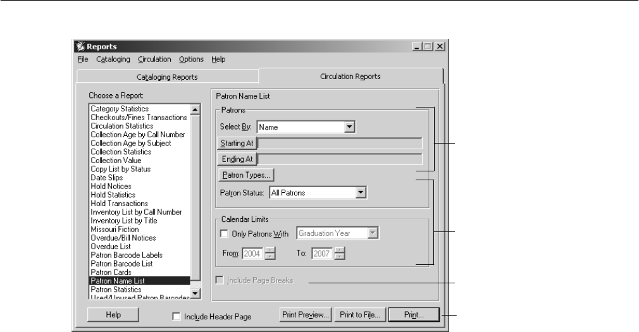
Task: Close the Reports window
Action: pos(439,47)
